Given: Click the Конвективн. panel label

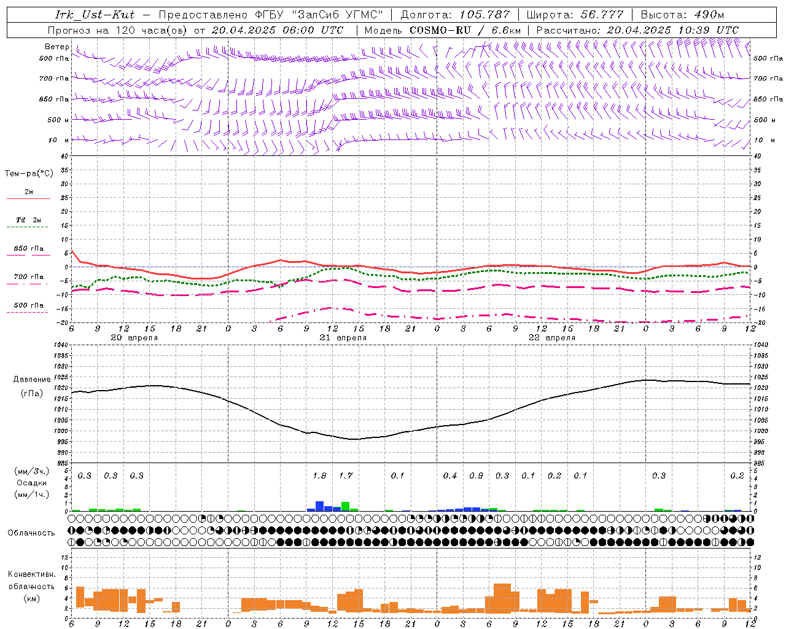Looking at the screenshot, I should coord(31,574).
